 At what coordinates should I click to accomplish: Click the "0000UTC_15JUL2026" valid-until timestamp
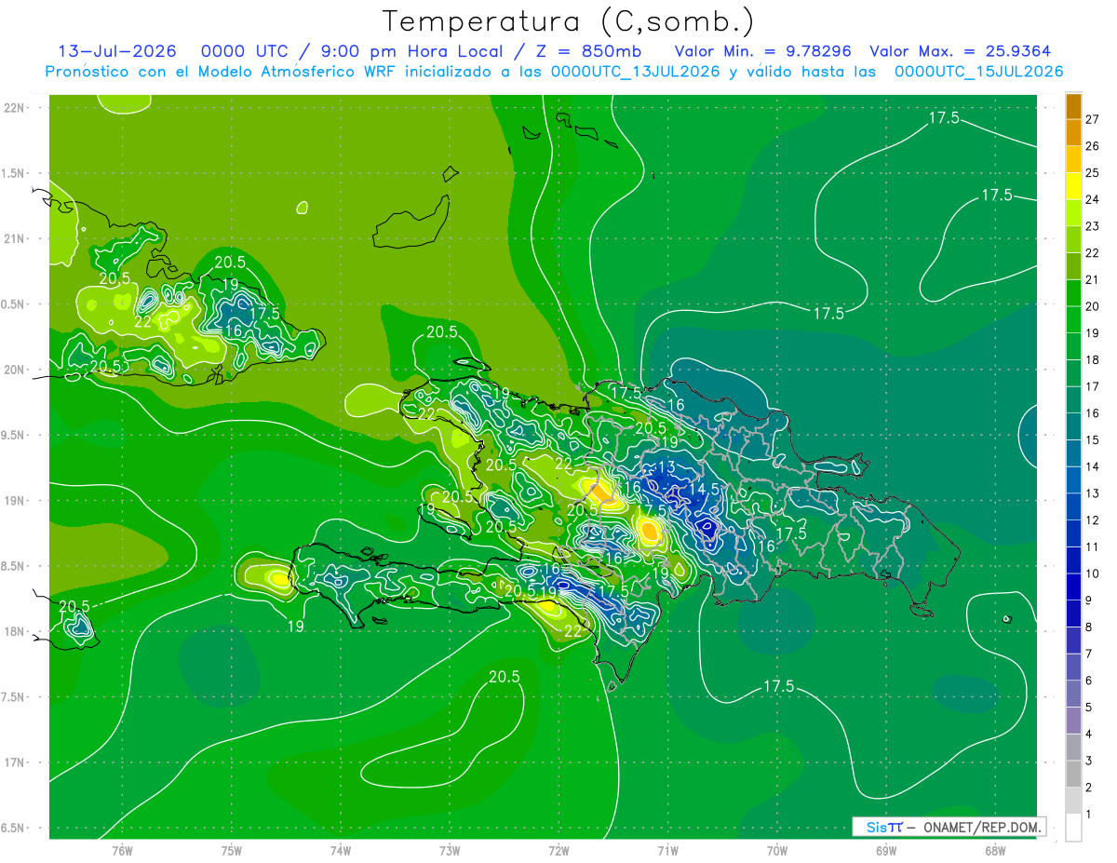[x=978, y=72]
